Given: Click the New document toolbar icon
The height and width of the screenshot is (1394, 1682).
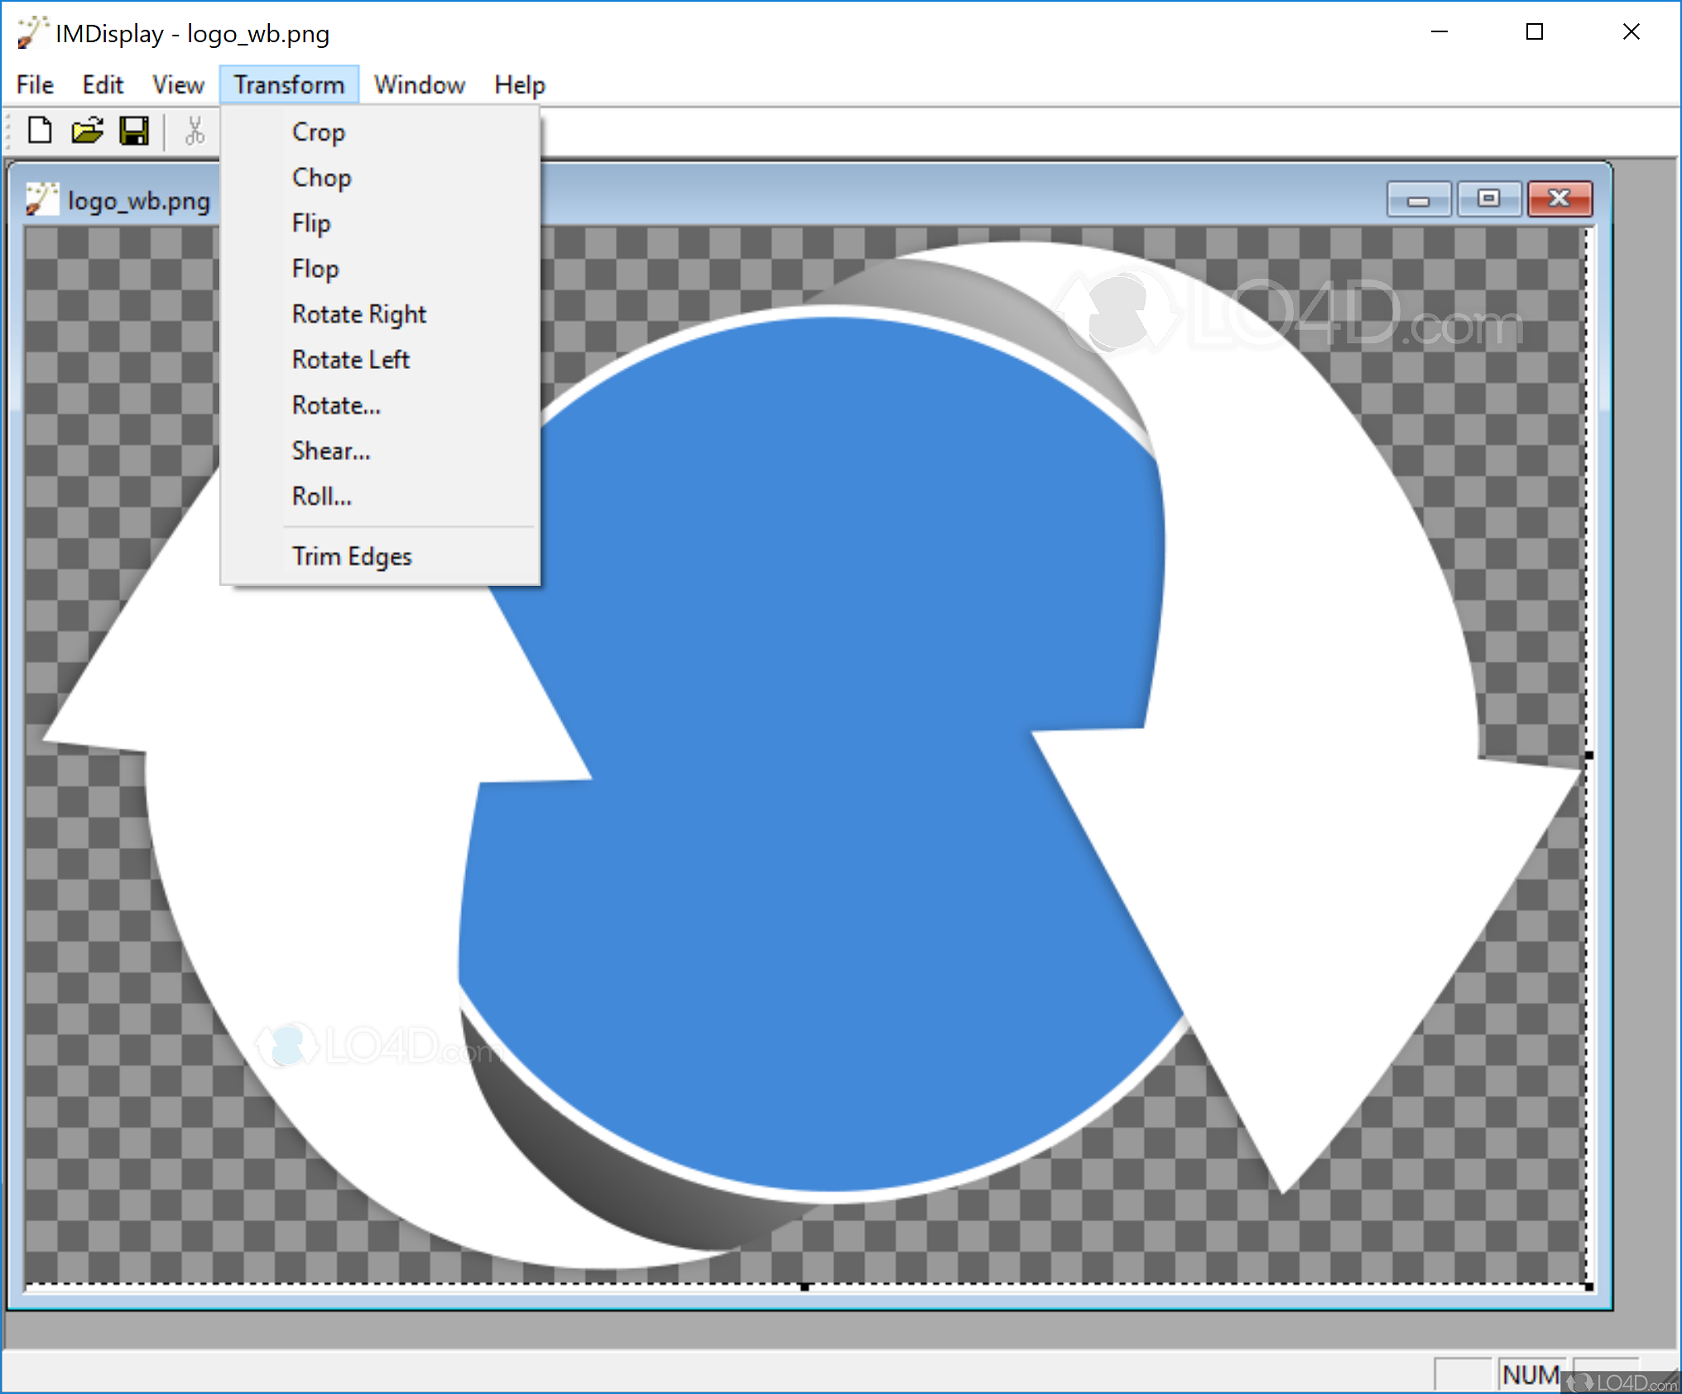Looking at the screenshot, I should [39, 131].
